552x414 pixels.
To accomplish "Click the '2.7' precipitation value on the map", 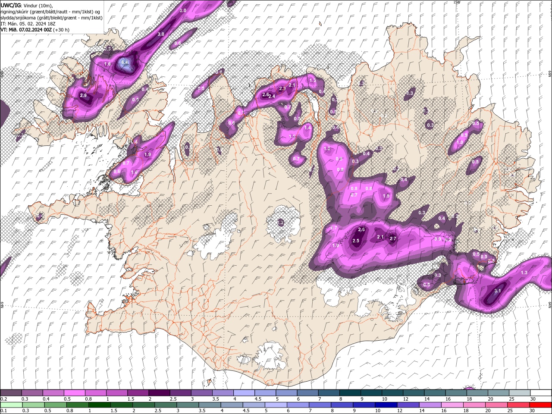I will pos(393,238).
